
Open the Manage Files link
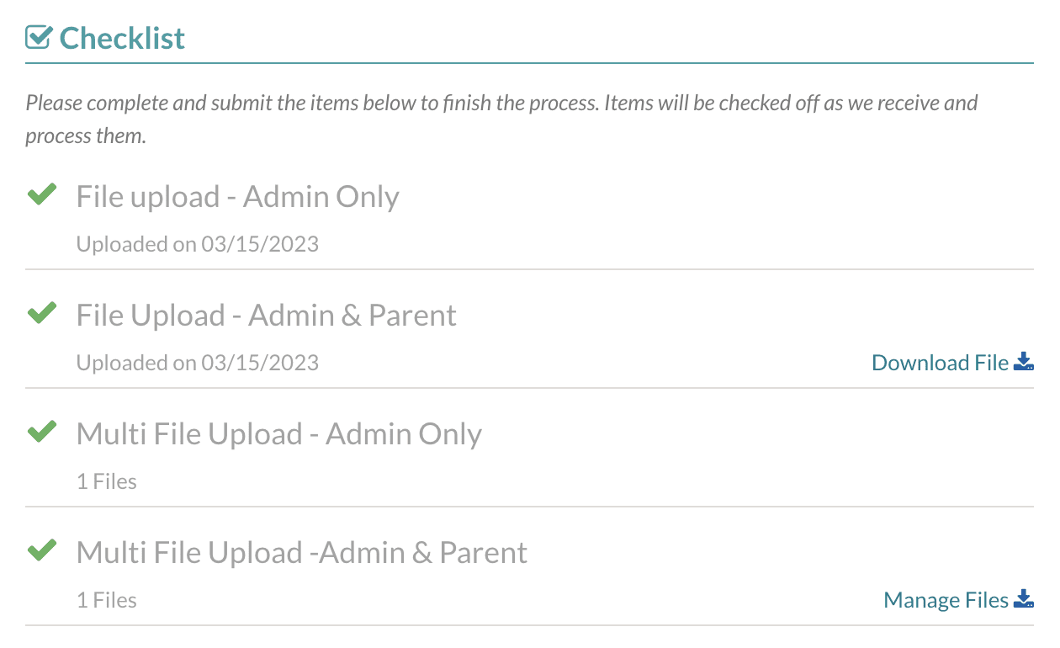pos(946,600)
